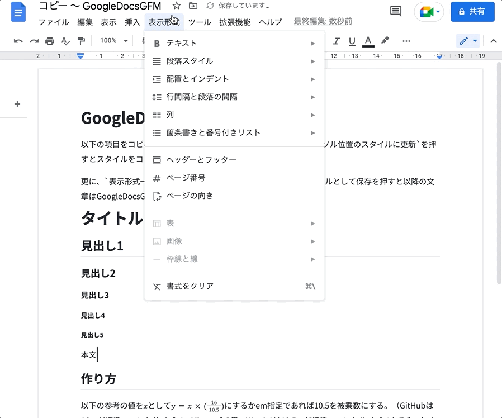This screenshot has width=502, height=418.
Task: Click the blue 共有 share button
Action: click(x=472, y=12)
